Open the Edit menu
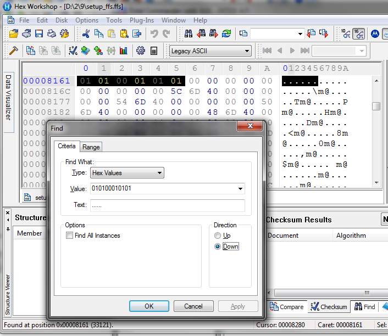 42,20
